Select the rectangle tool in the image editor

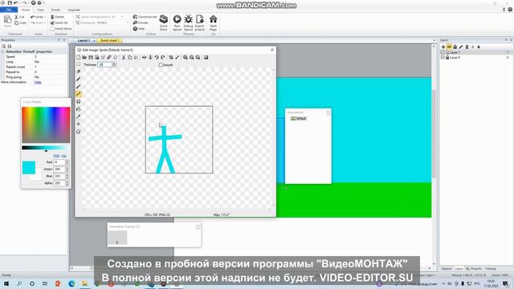pos(79,102)
